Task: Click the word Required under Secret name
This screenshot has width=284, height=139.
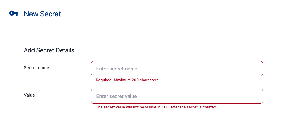Action: pos(104,80)
